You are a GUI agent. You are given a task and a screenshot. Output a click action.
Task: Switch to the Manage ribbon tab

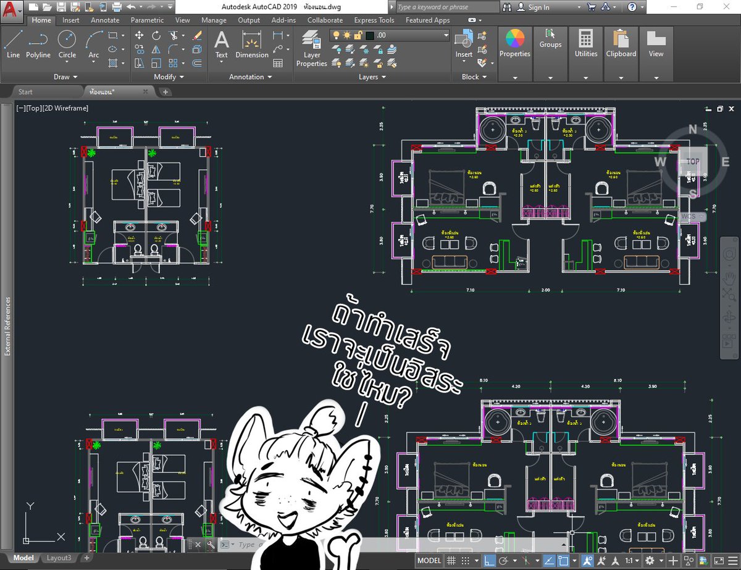(x=214, y=20)
